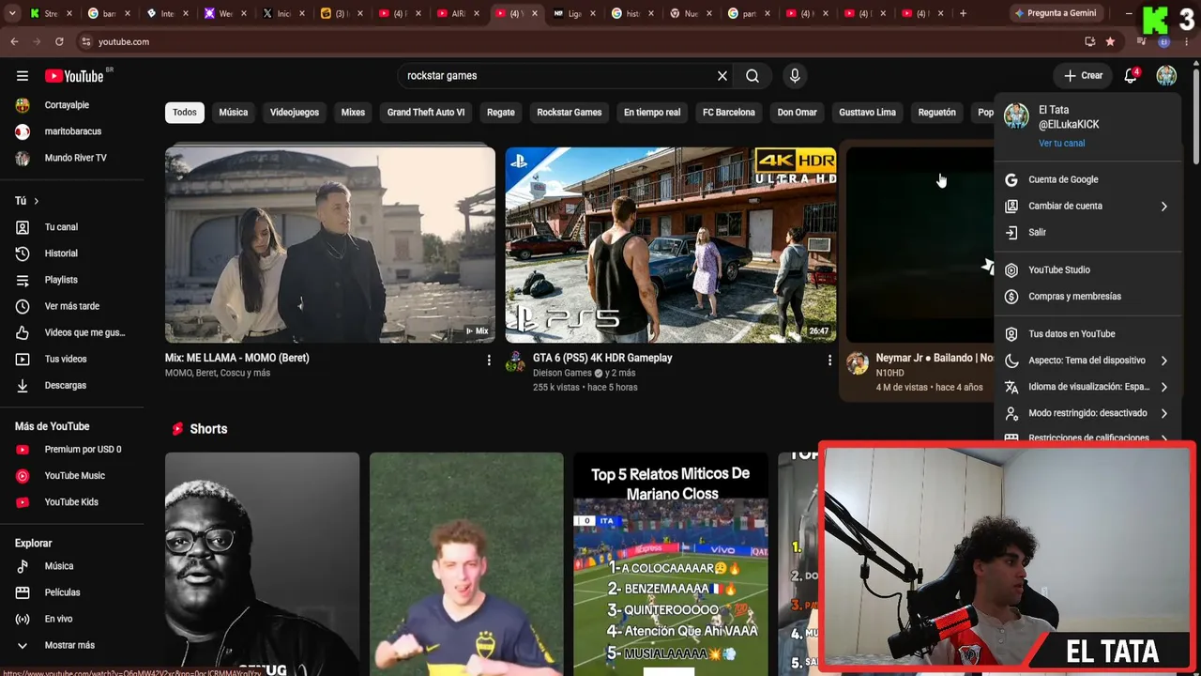
Task: Open Tus datos en YouTube
Action: coord(1088,333)
